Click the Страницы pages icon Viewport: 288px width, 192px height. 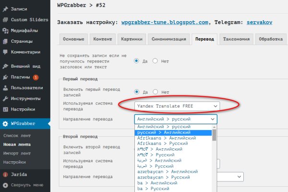[5, 41]
